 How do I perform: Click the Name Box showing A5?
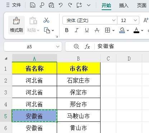(29, 46)
